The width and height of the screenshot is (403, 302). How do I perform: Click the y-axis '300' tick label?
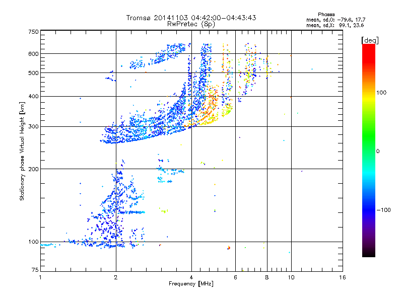coord(33,127)
